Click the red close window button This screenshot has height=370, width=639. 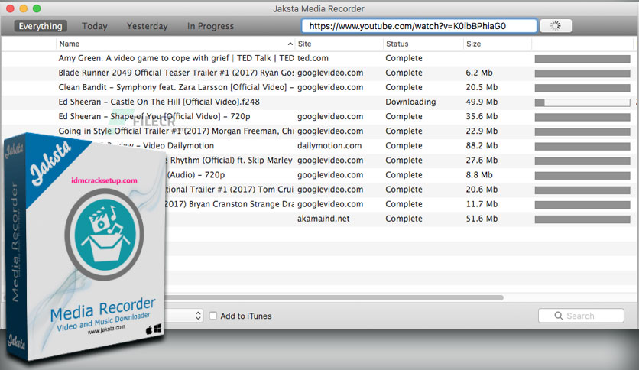(x=10, y=8)
